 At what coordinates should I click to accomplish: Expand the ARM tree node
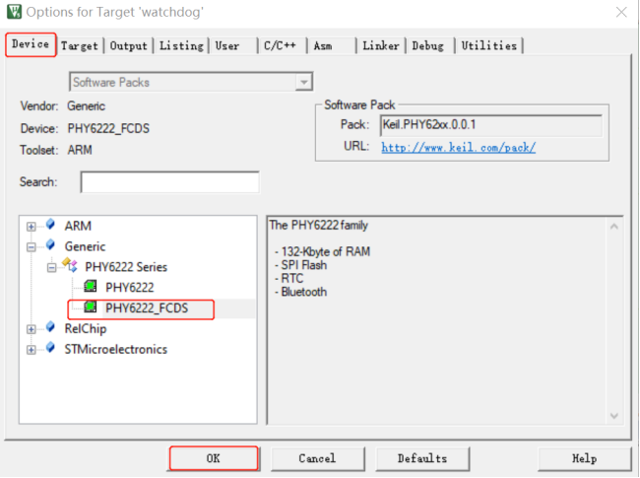(x=32, y=227)
